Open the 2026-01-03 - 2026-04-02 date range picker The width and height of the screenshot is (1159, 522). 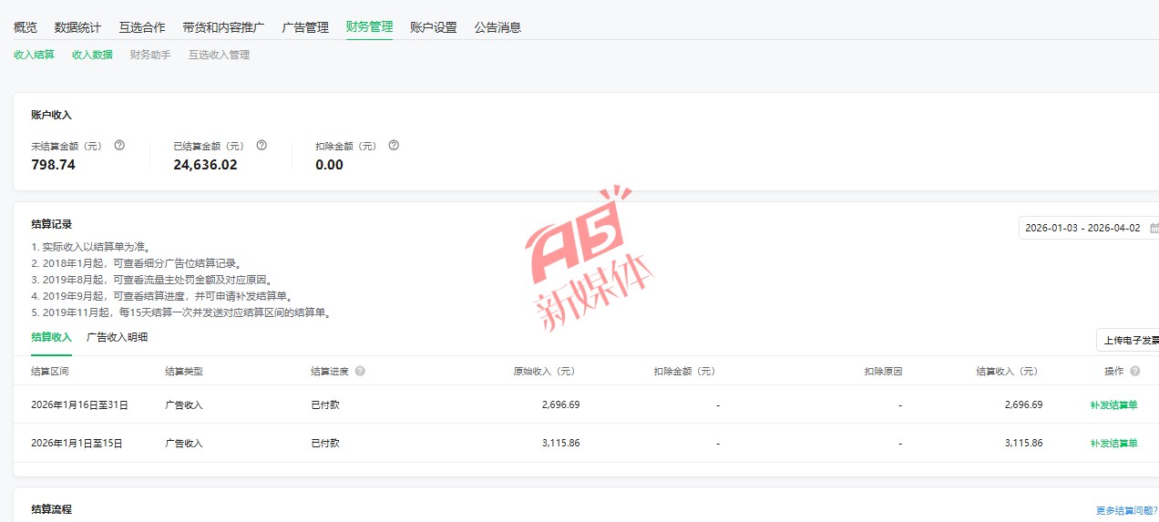point(1082,228)
